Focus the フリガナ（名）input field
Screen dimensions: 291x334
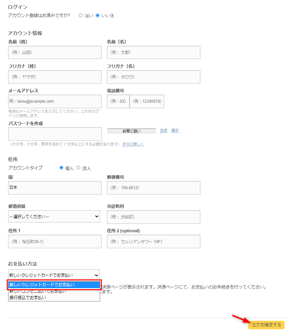click(x=153, y=77)
